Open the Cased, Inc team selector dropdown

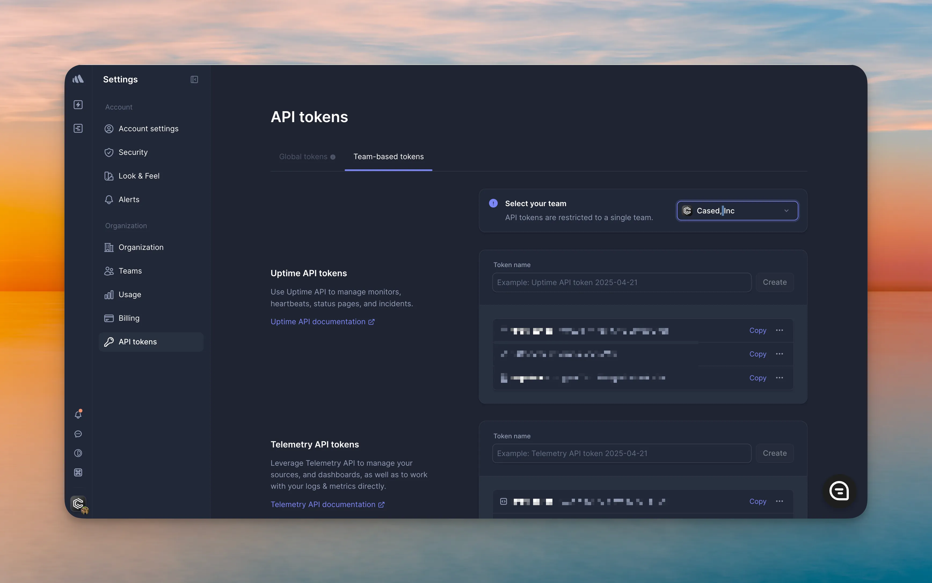[737, 210]
